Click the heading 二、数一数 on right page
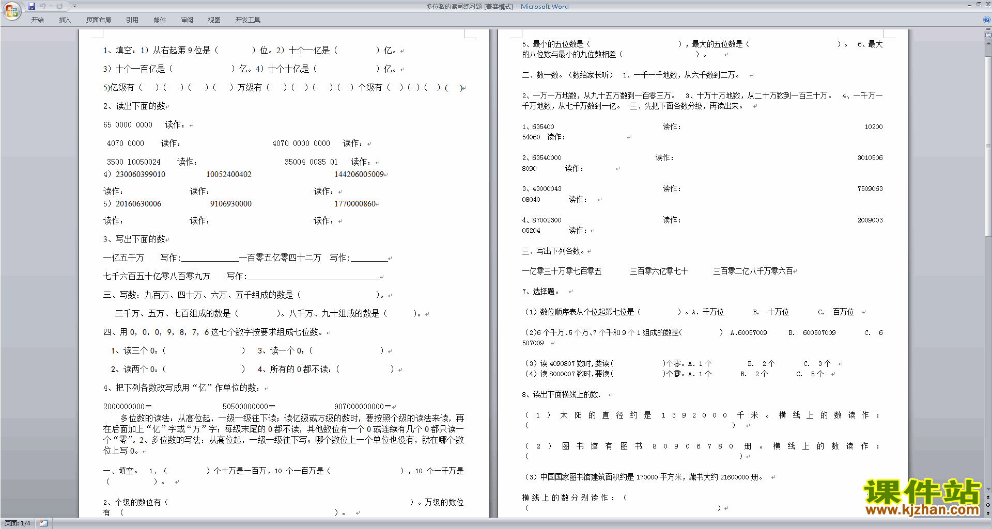The height and width of the screenshot is (529, 992). click(x=541, y=75)
